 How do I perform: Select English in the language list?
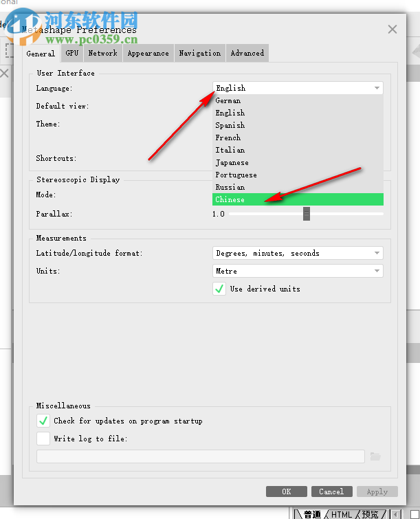(x=298, y=113)
